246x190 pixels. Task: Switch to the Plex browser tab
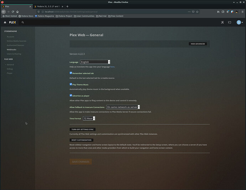click(x=16, y=6)
